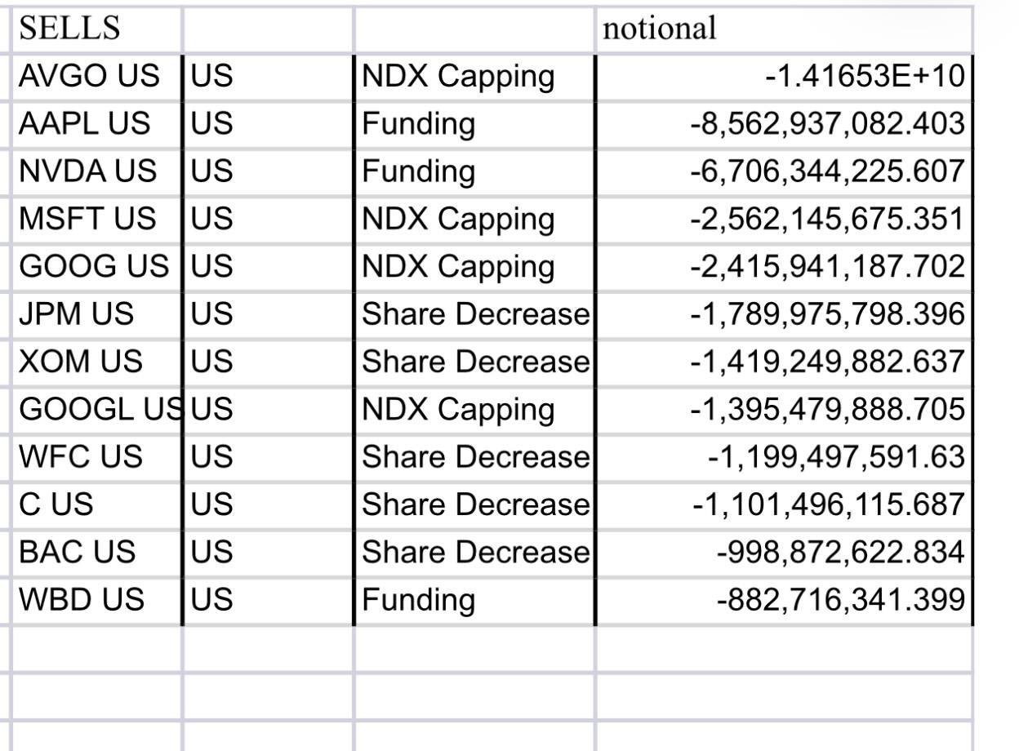The height and width of the screenshot is (751, 1019).
Task: Click the Share Decrease cell for JPM
Action: [x=474, y=314]
